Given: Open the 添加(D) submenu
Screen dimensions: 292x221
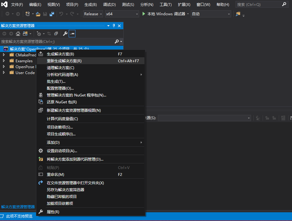Looking at the screenshot, I should [91, 143].
